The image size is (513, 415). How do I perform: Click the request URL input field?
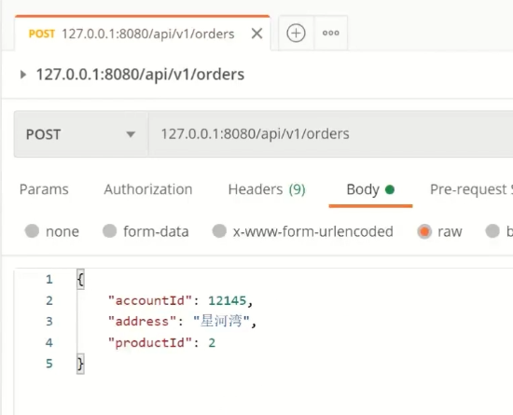pyautogui.click(x=330, y=134)
